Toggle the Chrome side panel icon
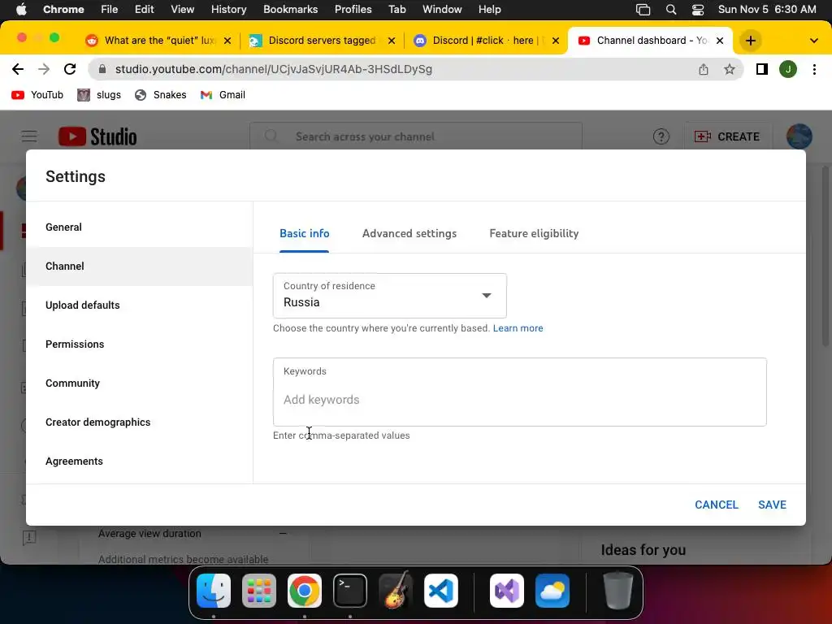832x624 pixels. [x=762, y=69]
